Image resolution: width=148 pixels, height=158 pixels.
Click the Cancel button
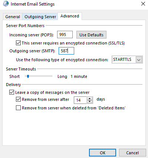(132, 153)
